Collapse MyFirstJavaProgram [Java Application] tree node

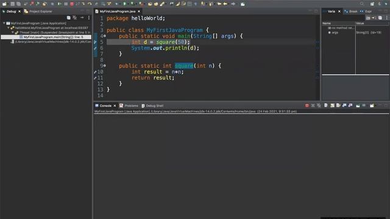pyautogui.click(x=4, y=23)
